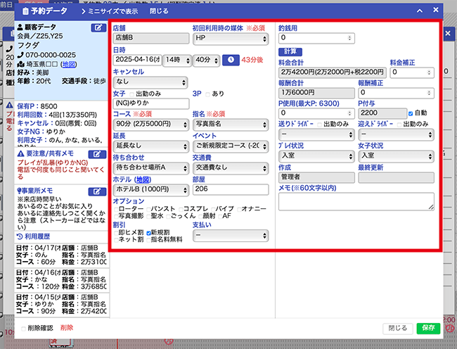Click the blue clock icon button
The width and height of the screenshot is (457, 349).
point(231,60)
